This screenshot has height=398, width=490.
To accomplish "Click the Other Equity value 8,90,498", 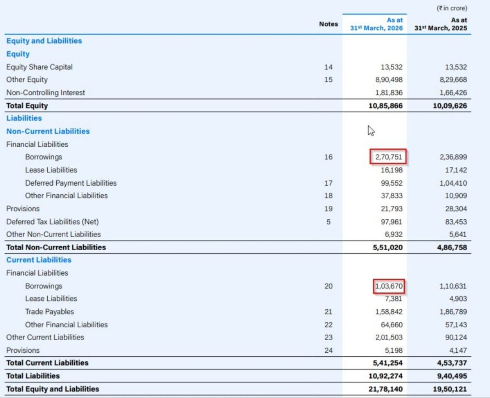I will (x=389, y=80).
